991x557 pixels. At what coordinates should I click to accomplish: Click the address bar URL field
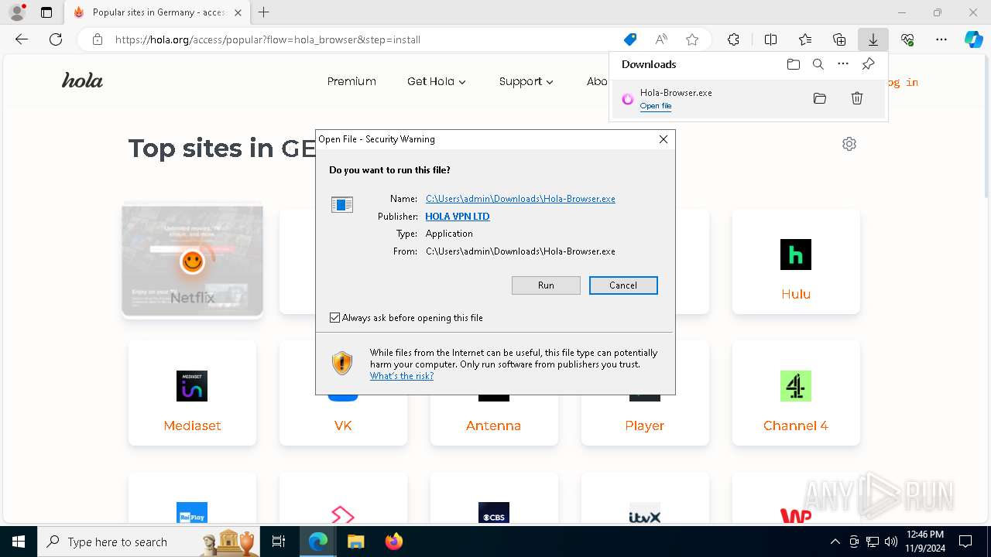point(364,39)
